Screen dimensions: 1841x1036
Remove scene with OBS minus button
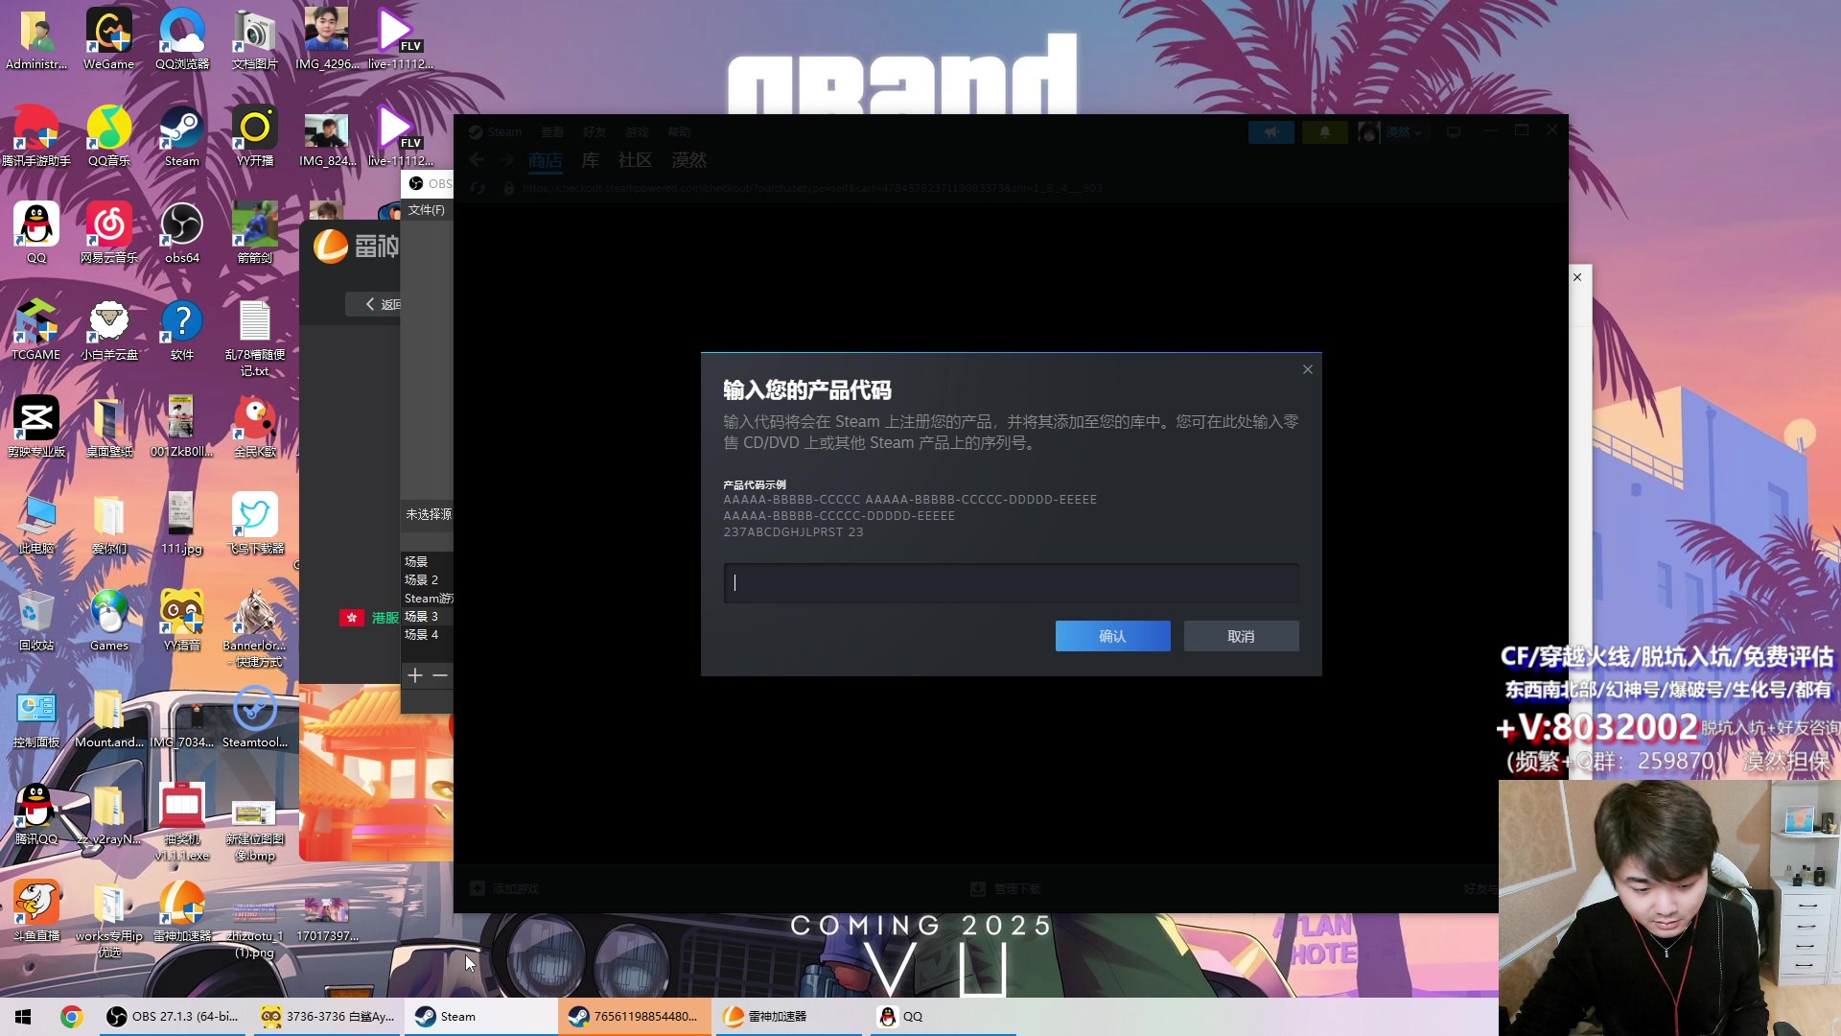coord(440,676)
